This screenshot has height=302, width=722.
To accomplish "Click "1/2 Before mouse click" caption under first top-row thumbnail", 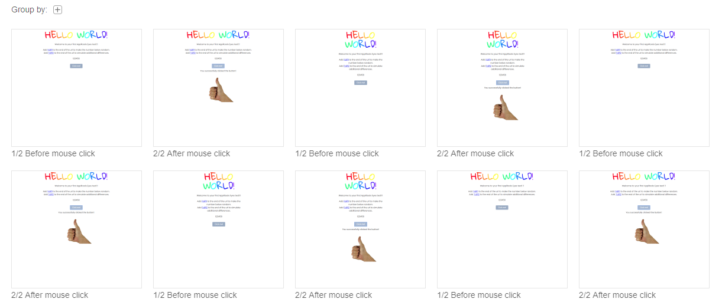I will (x=53, y=153).
